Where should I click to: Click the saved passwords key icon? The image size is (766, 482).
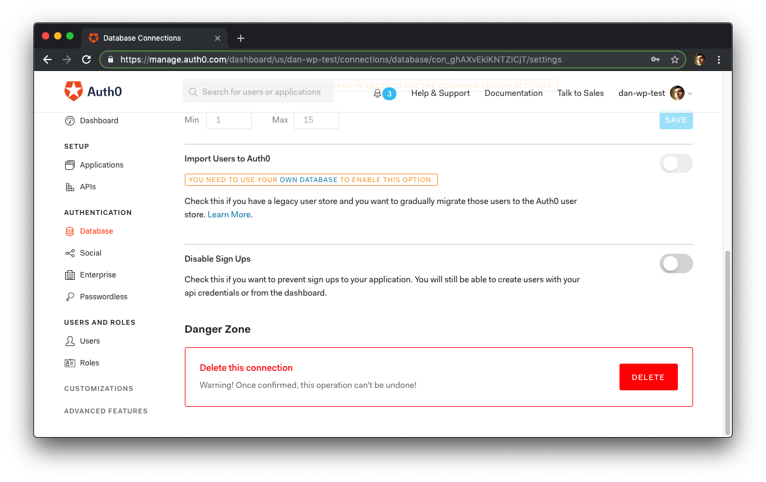[x=655, y=59]
